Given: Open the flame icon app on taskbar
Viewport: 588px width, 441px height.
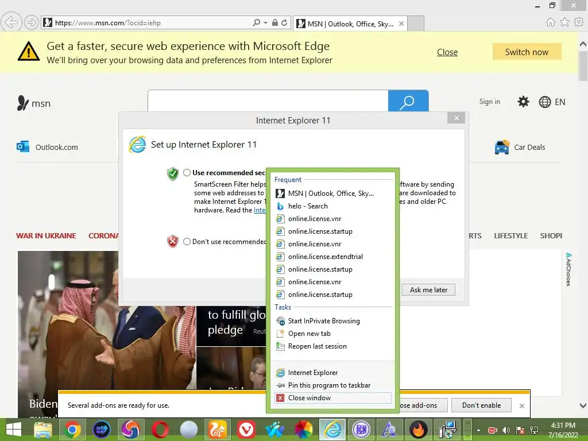Looking at the screenshot, I should 419,430.
